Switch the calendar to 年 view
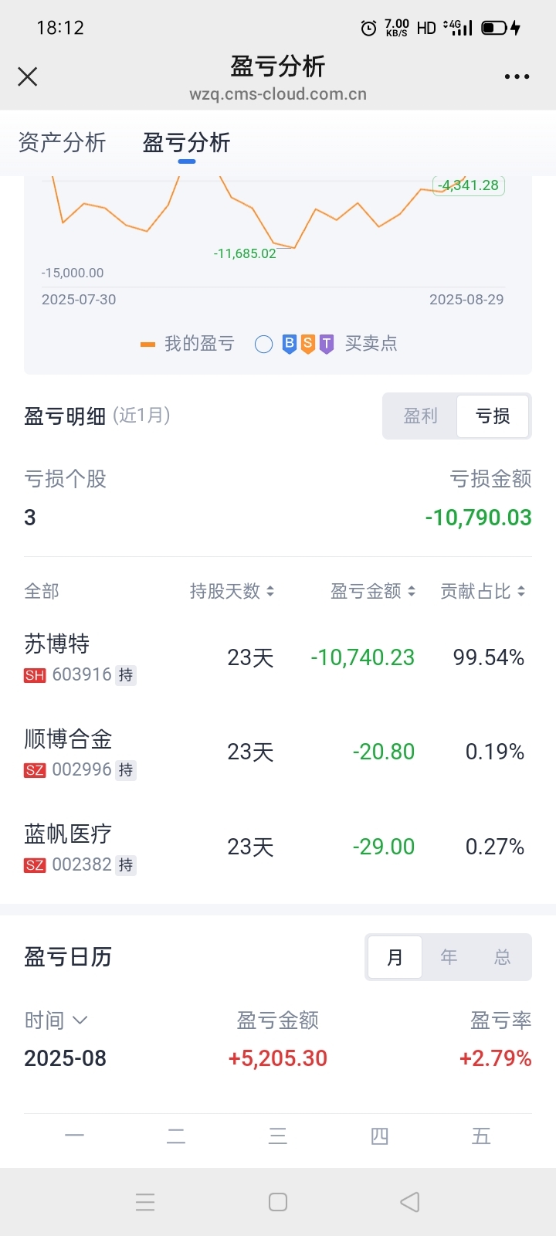556x1236 pixels. click(x=449, y=957)
